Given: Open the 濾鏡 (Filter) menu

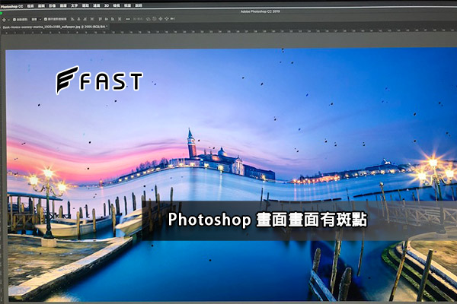Looking at the screenshot, I should [x=97, y=5].
